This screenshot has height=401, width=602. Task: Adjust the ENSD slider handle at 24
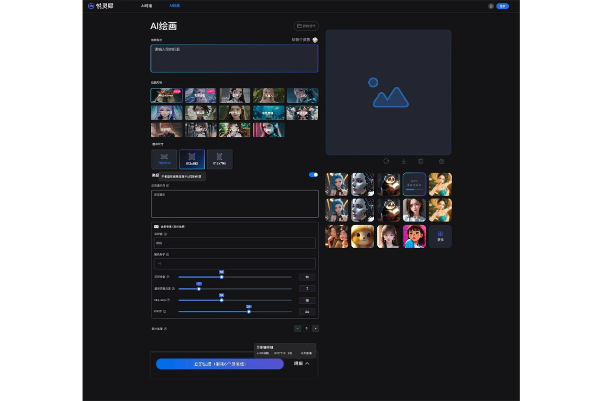pos(249,311)
